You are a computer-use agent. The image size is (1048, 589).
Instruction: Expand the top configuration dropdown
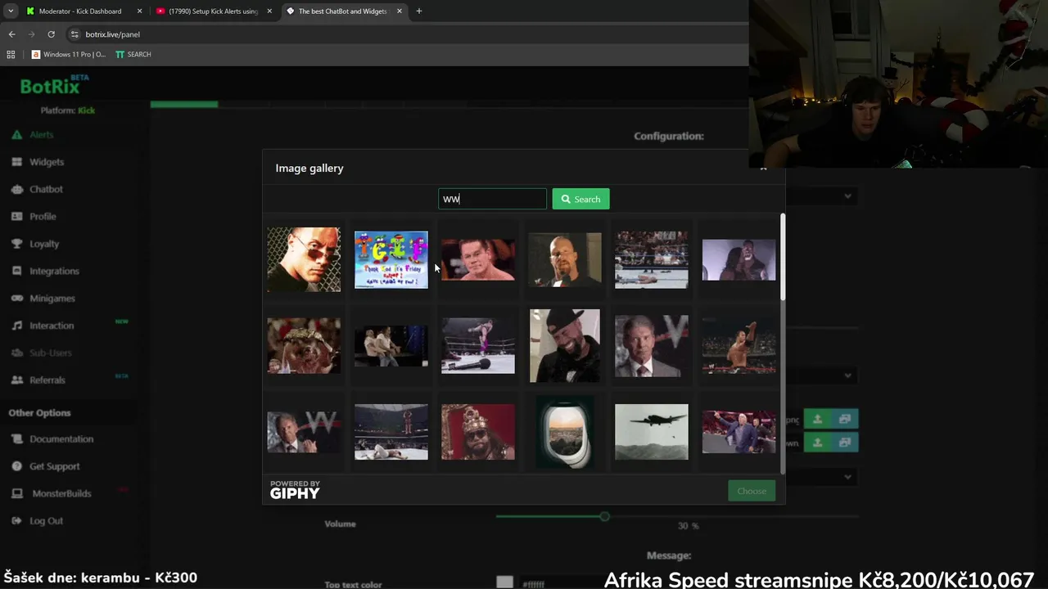coord(847,196)
